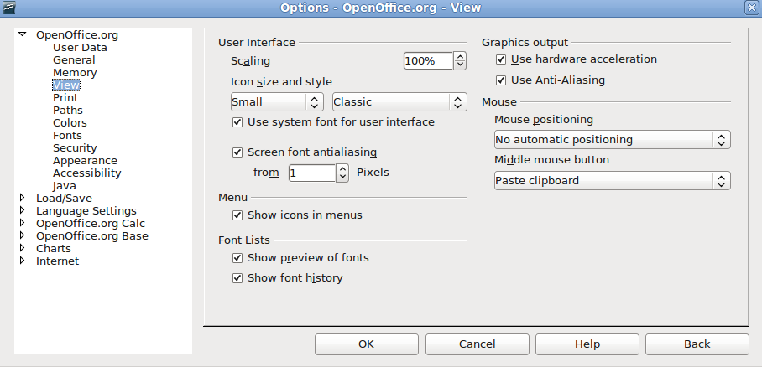This screenshot has height=367, width=762.
Task: Toggle Use Anti-Aliasing checkbox
Action: click(501, 80)
